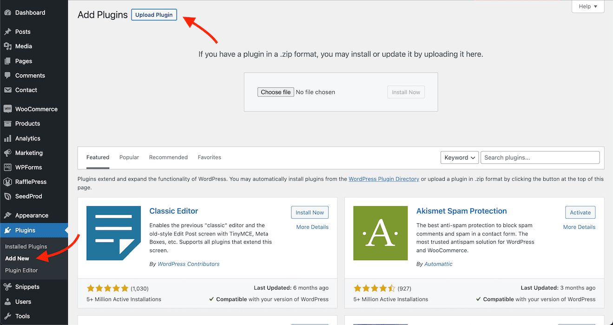The image size is (613, 325).
Task: Click the Upload Plugin button
Action: 154,15
